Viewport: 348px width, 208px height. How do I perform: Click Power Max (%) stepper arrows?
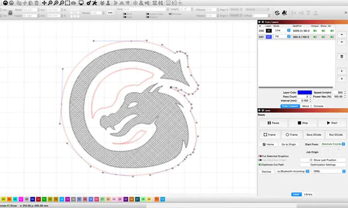pos(345,97)
